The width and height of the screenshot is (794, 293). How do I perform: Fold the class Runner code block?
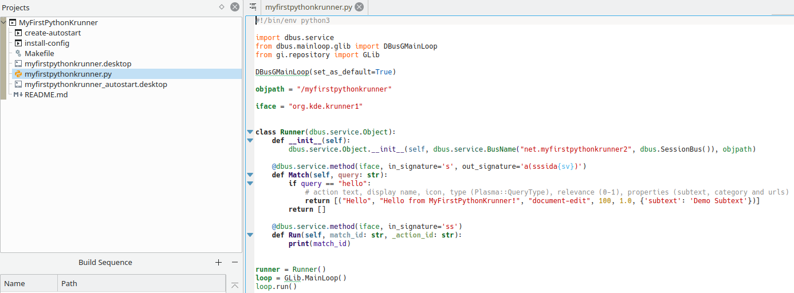(x=250, y=132)
